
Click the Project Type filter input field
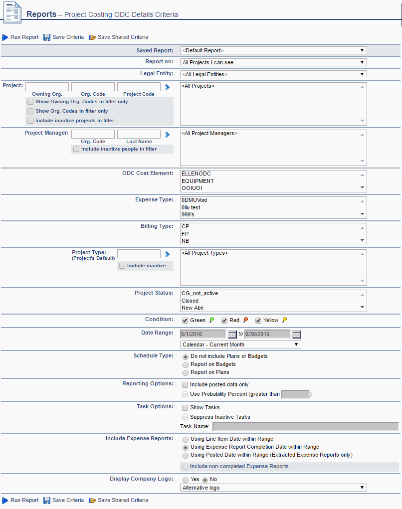tap(139, 254)
